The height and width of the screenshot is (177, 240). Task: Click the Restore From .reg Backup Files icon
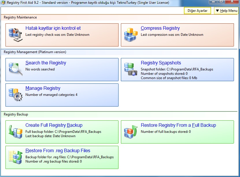click(16, 157)
